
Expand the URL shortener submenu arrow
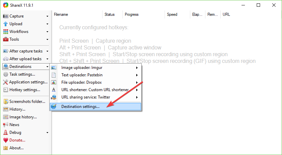[137, 90]
